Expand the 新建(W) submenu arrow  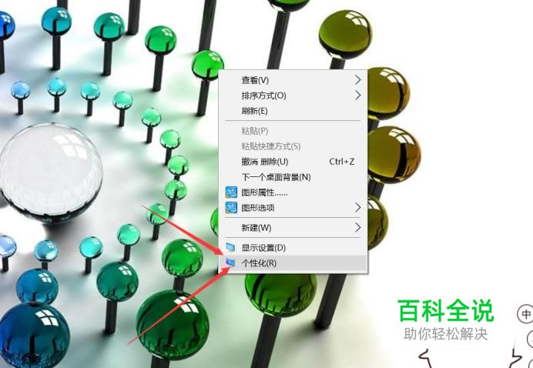357,227
